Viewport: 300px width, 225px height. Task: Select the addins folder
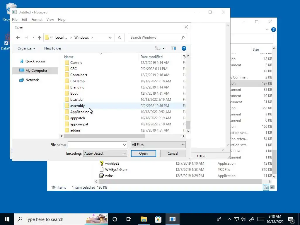point(75,130)
